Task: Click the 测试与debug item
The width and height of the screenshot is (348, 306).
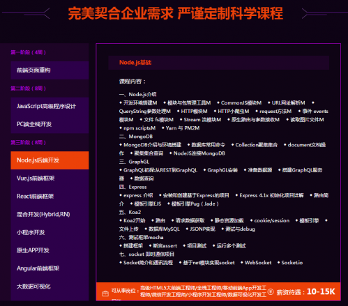Action: point(240,229)
